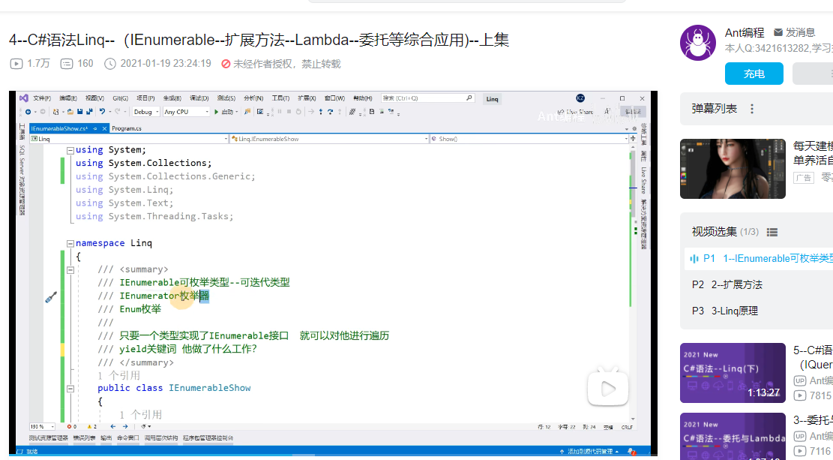Click the navigate backward toolbar icon
Viewport: 833px width, 460px height.
(28, 112)
